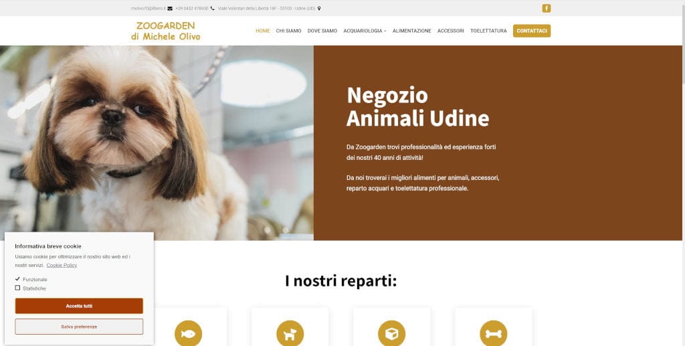Screen dimensions: 685x346
Task: Click the map pin location icon
Action: point(319,8)
